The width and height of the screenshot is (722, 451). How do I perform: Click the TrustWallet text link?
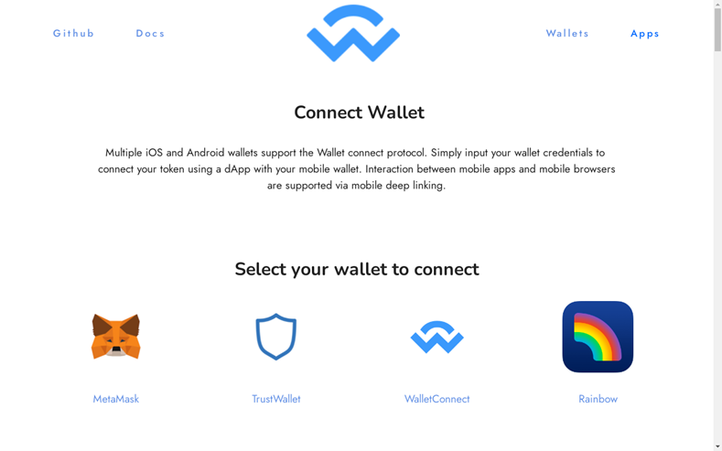point(276,399)
